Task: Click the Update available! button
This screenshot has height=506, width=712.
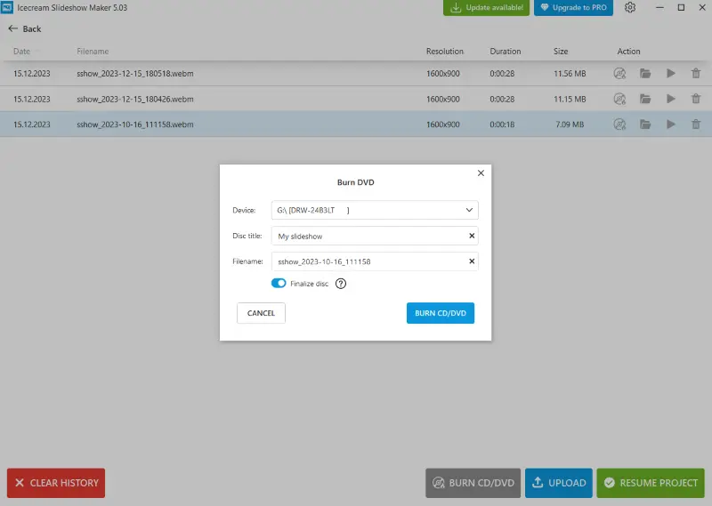Action: coord(486,8)
